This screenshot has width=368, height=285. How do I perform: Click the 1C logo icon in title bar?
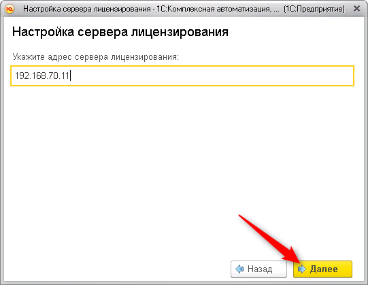tap(10, 9)
